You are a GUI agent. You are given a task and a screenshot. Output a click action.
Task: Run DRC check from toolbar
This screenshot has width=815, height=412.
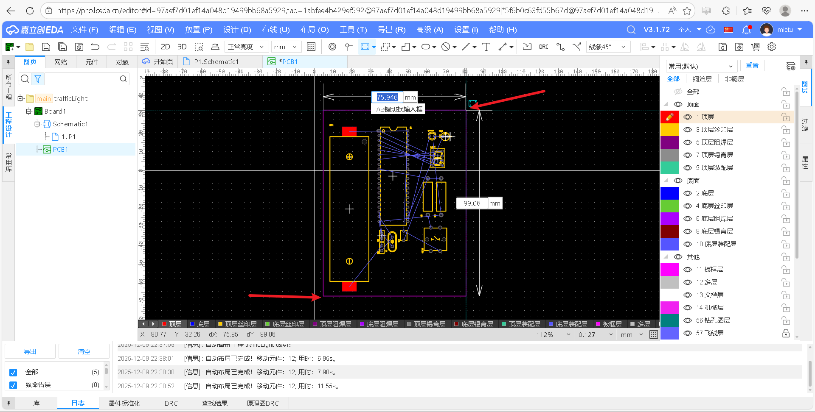click(x=544, y=47)
